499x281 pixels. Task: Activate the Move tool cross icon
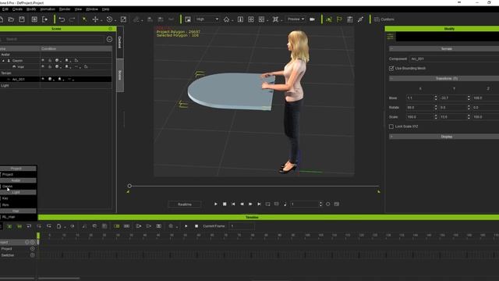[x=95, y=20]
